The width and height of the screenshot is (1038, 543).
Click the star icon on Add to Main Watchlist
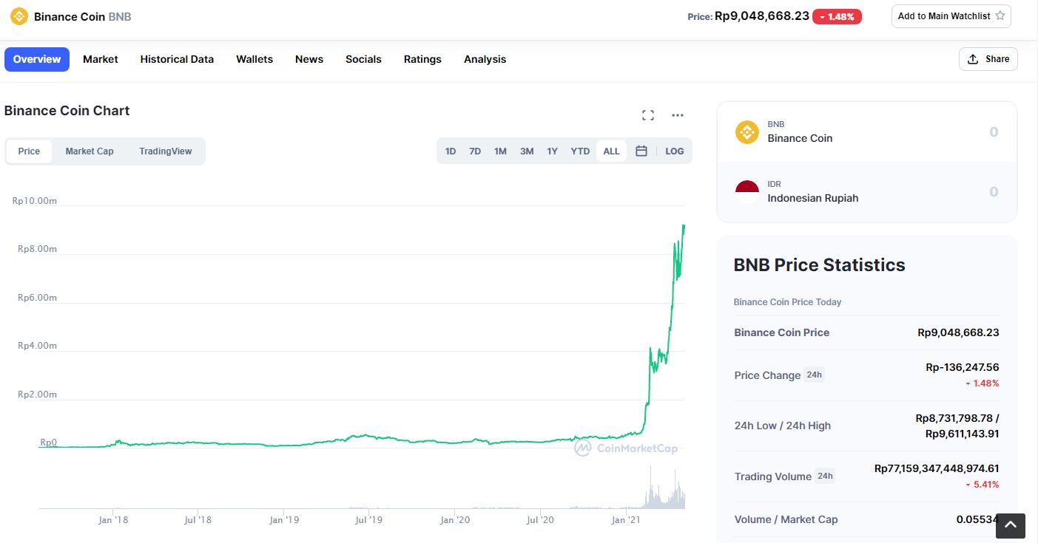point(1000,16)
